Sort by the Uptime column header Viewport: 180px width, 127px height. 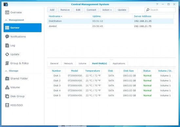coord(112,16)
